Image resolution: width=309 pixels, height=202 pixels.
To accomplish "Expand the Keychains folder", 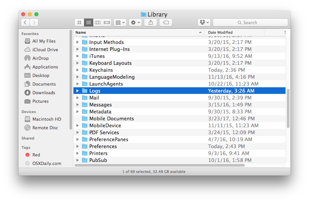I will click(x=77, y=70).
